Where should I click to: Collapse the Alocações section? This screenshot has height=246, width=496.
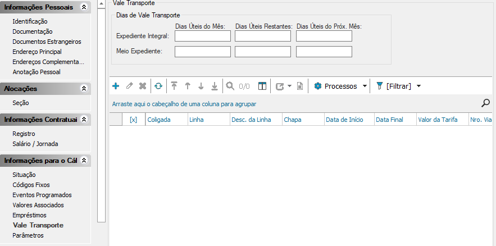pyautogui.click(x=84, y=88)
